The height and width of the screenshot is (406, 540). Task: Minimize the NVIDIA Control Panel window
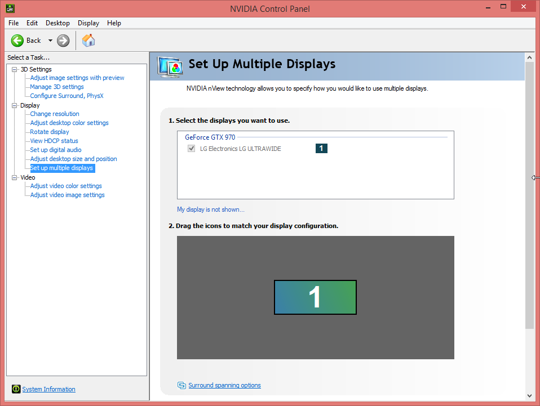coord(488,7)
